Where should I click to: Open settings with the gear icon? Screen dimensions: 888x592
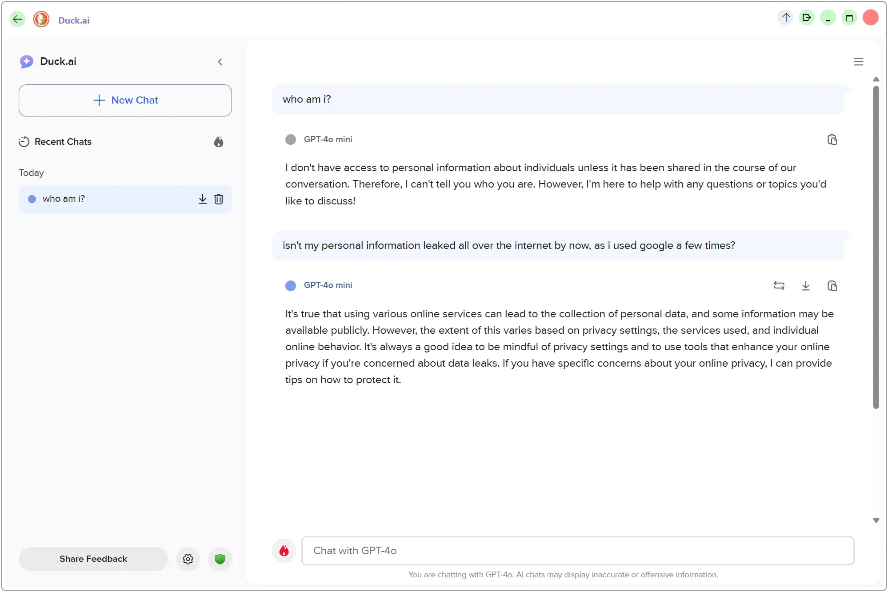click(x=188, y=559)
